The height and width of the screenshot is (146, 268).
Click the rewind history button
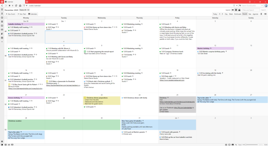tap(9, 6)
